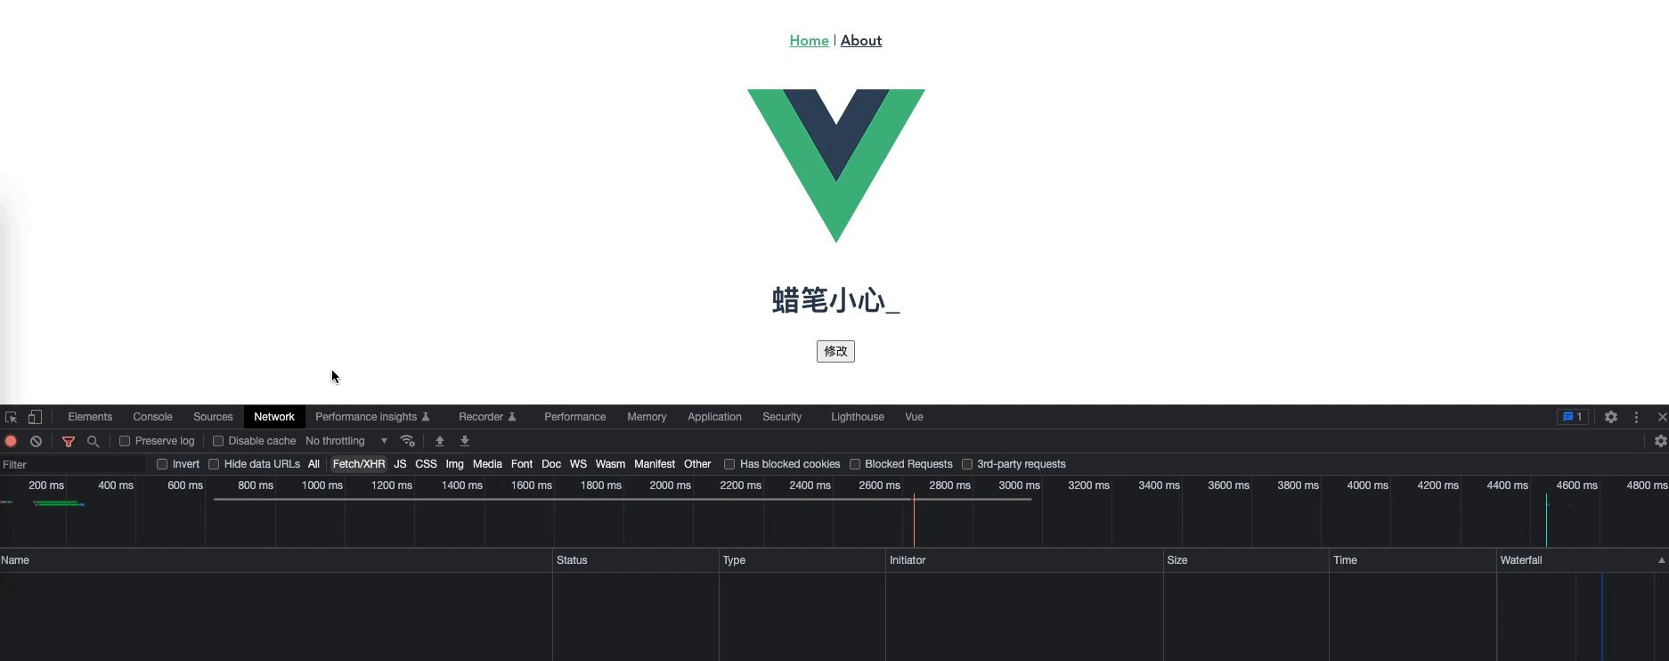Viewport: 1669px width, 661px height.
Task: Sort by the Type column header
Action: tap(802, 560)
